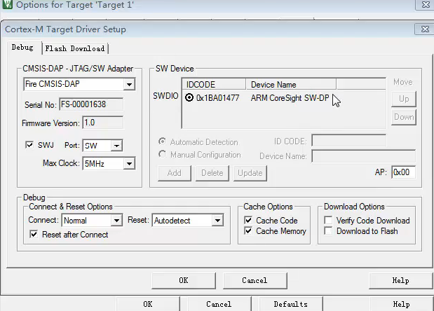This screenshot has width=434, height=311.
Task: Click Help in Options for Target window
Action: point(401,304)
